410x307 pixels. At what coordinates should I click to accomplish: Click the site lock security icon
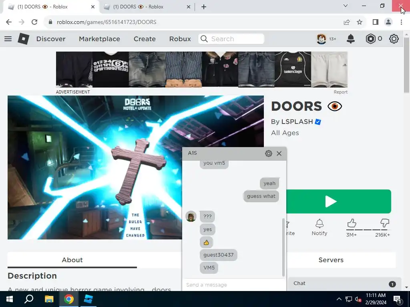click(x=50, y=22)
